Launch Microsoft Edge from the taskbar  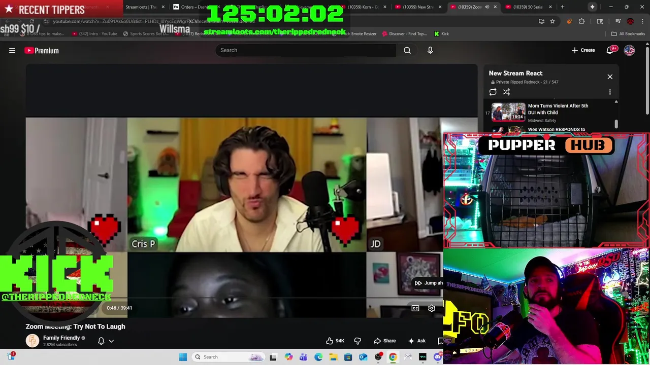(318, 357)
